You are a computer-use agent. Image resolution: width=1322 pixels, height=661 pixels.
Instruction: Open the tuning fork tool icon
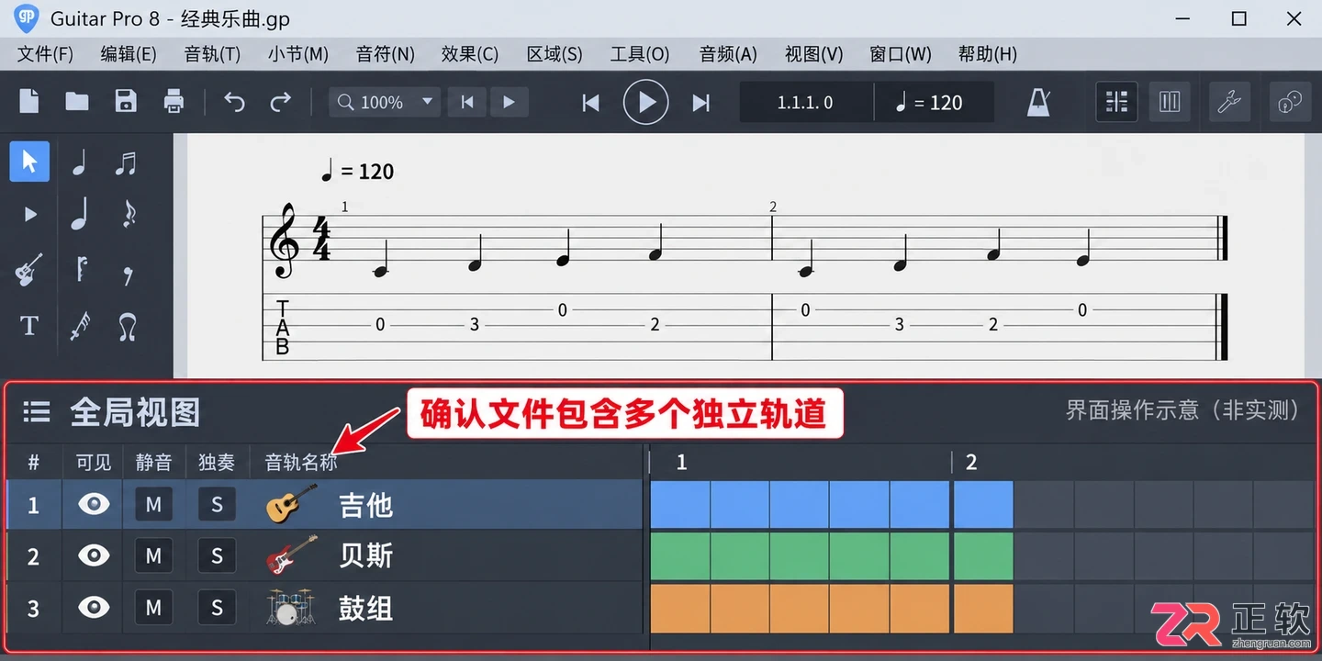click(1229, 102)
